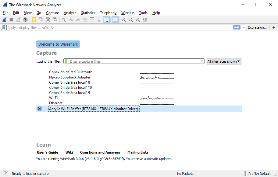Click the display filter bookmark icon
This screenshot has height=177, width=278.
point(4,27)
